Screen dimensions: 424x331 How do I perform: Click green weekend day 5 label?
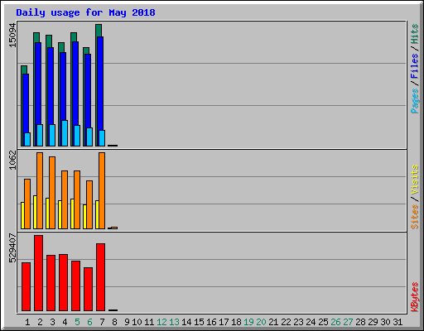[77, 322]
